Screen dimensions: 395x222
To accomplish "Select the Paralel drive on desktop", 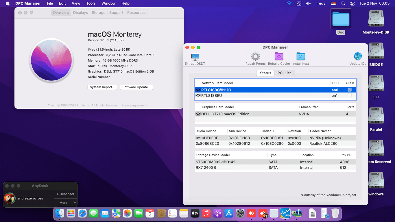I will tap(376, 116).
